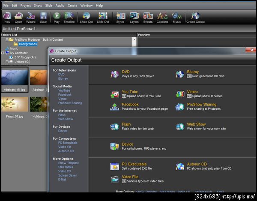Open the Help menu

point(99,6)
